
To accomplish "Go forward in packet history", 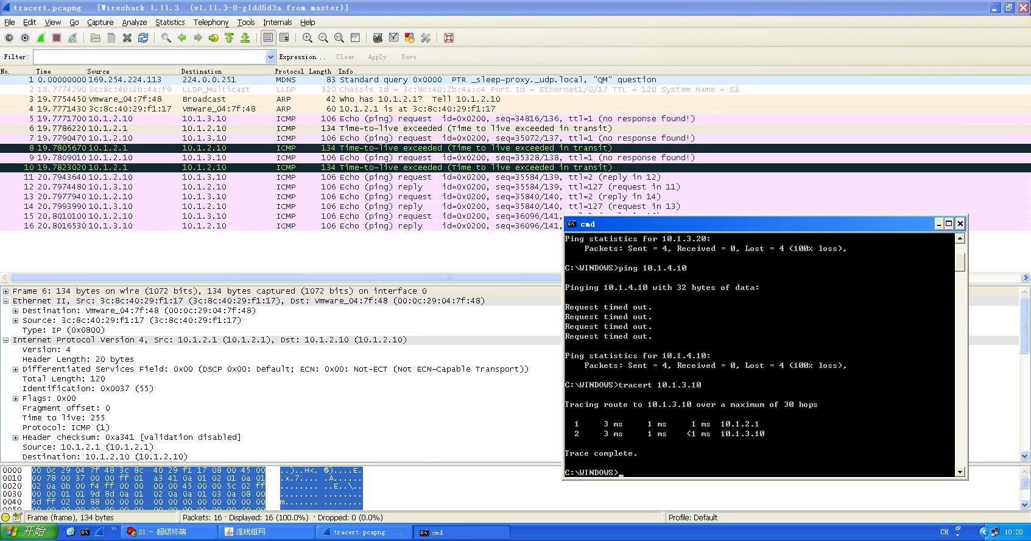I will point(198,38).
